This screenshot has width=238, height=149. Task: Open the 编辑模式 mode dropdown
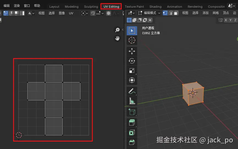tap(149, 13)
